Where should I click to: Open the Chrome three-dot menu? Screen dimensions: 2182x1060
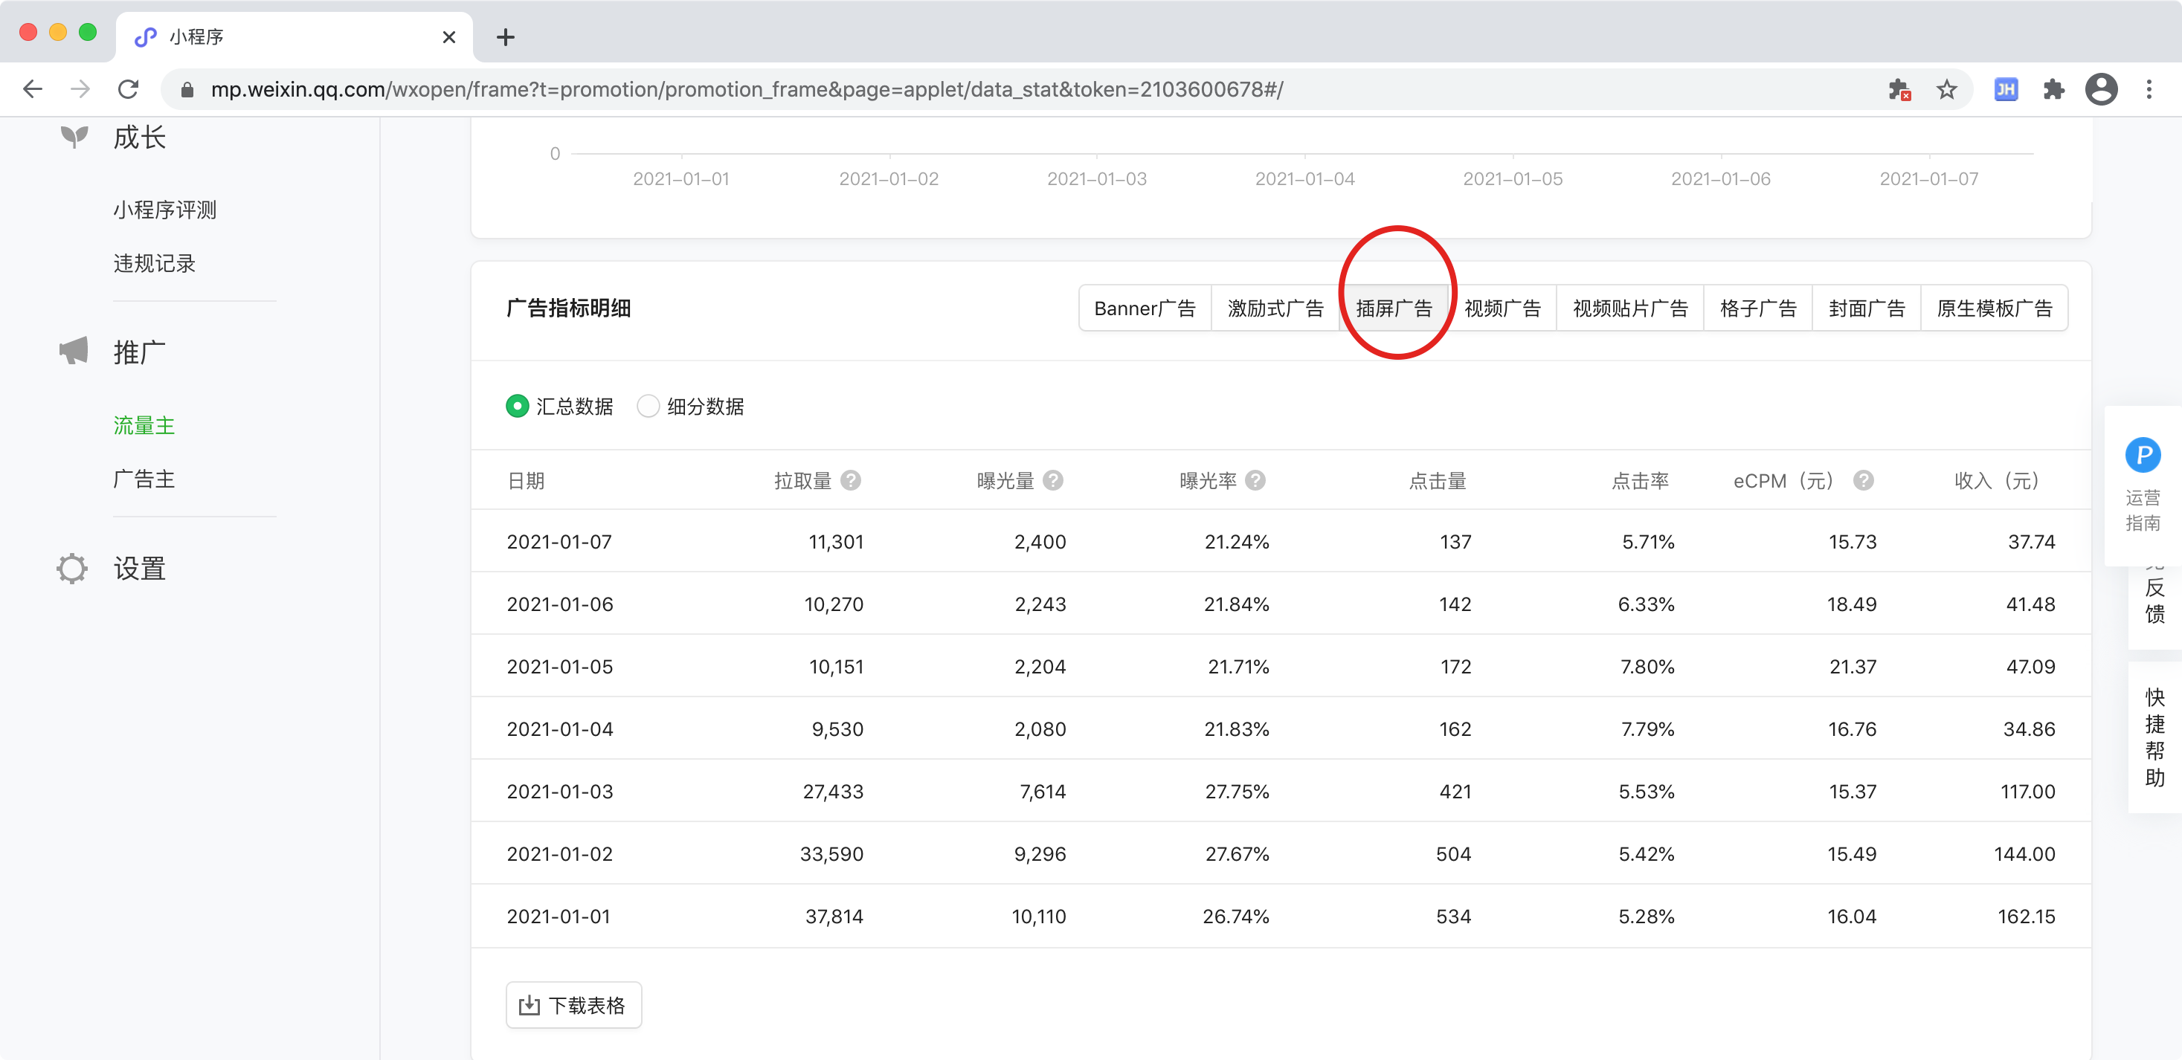pyautogui.click(x=2149, y=90)
